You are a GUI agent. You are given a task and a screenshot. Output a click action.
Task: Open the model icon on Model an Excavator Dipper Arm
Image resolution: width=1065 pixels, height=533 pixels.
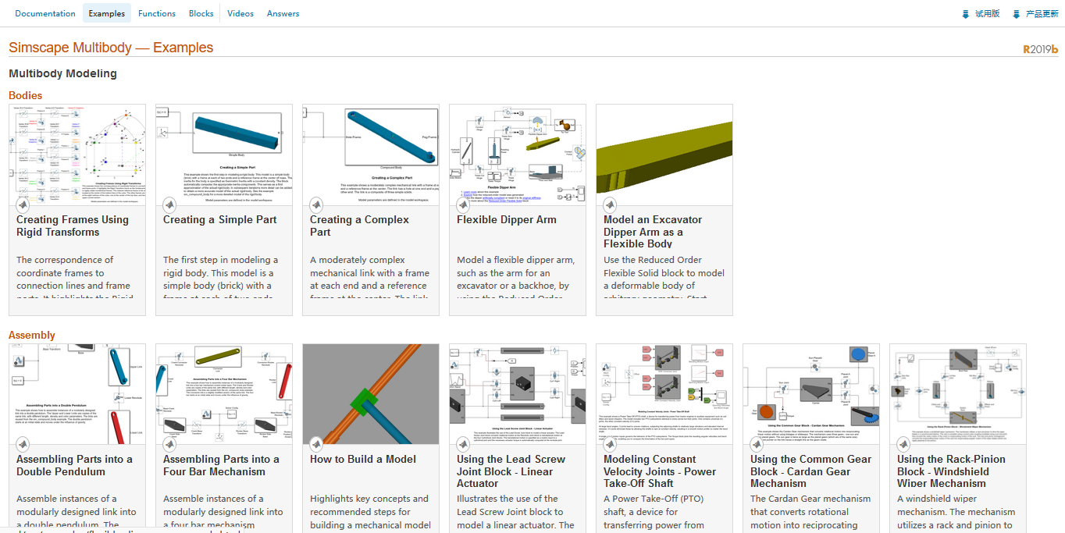(x=610, y=204)
